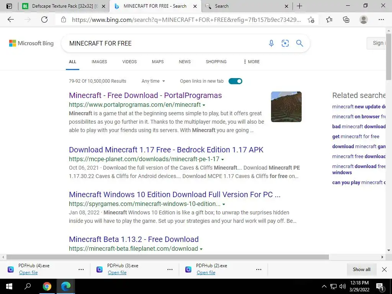Click the Minecraft result thumbnail image
Screen dimensions: 392x294
coord(286,107)
